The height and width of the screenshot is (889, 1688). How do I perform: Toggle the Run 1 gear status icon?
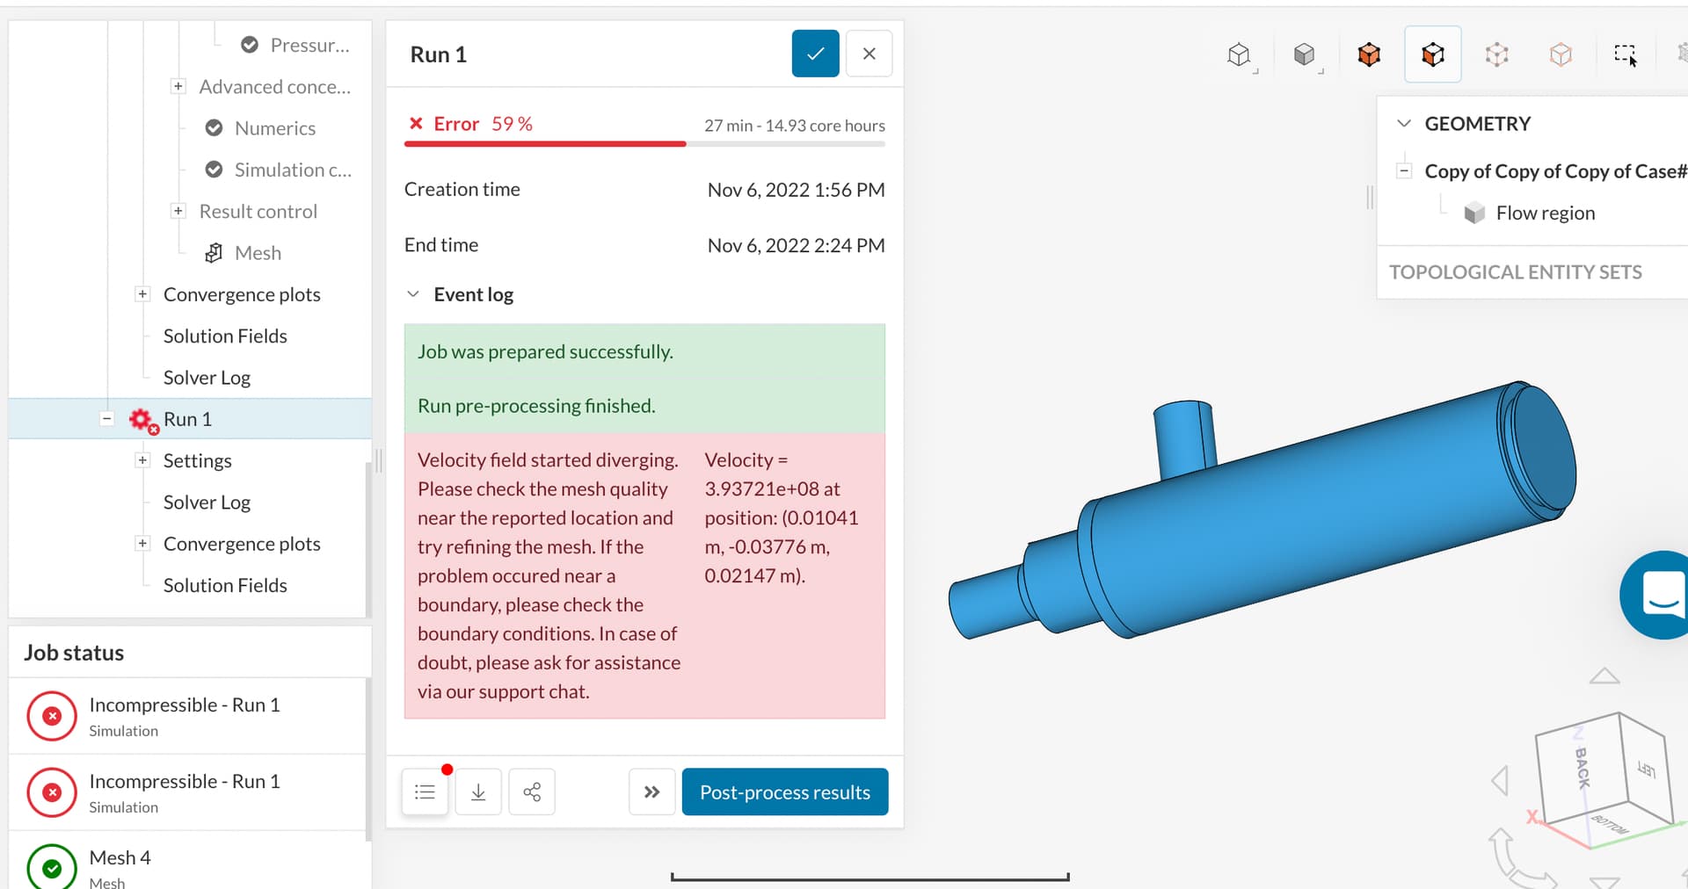coord(142,420)
